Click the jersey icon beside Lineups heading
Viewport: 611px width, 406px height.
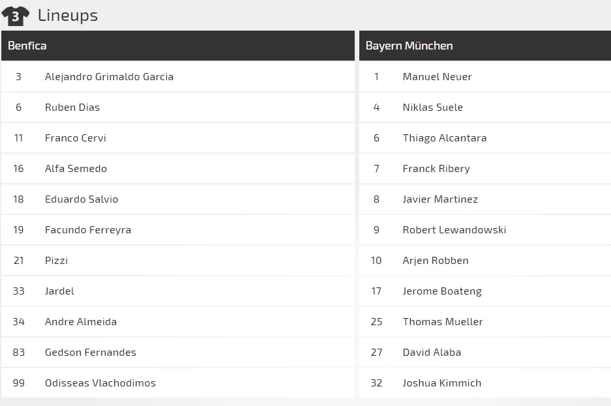16,14
